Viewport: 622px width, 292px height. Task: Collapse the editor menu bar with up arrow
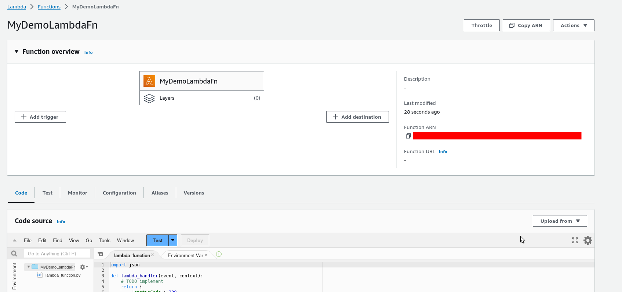click(x=15, y=241)
